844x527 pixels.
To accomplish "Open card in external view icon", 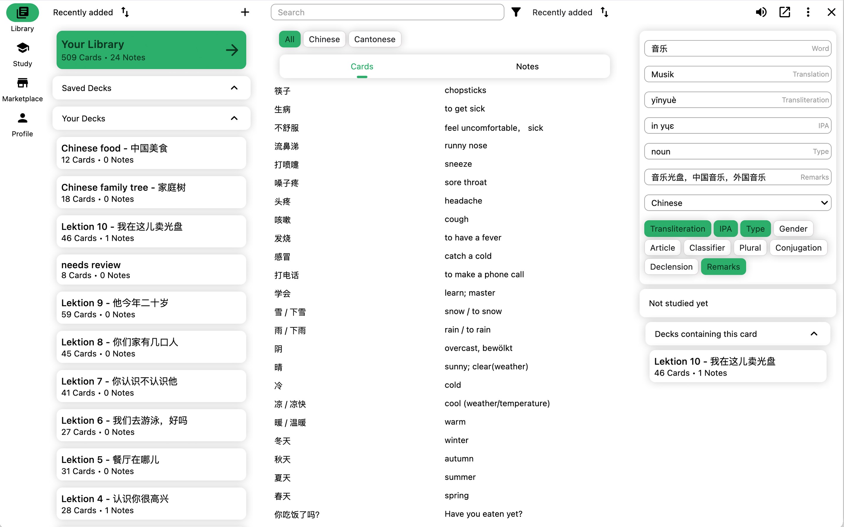I will 784,12.
